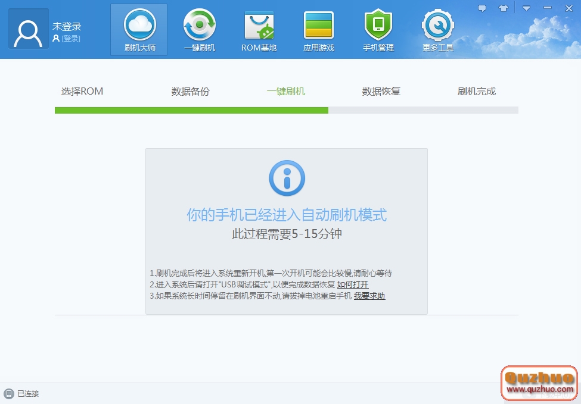Open the main menu dropdown arrow
This screenshot has width=581, height=404.
(526, 8)
